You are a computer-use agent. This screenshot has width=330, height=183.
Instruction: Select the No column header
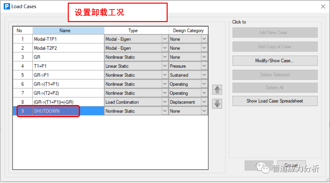(x=23, y=31)
